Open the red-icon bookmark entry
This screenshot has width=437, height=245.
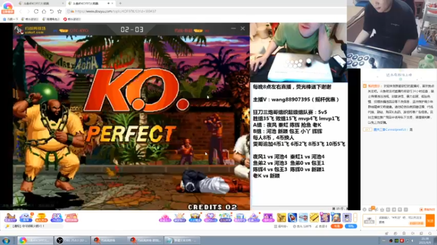pyautogui.click(x=72, y=19)
